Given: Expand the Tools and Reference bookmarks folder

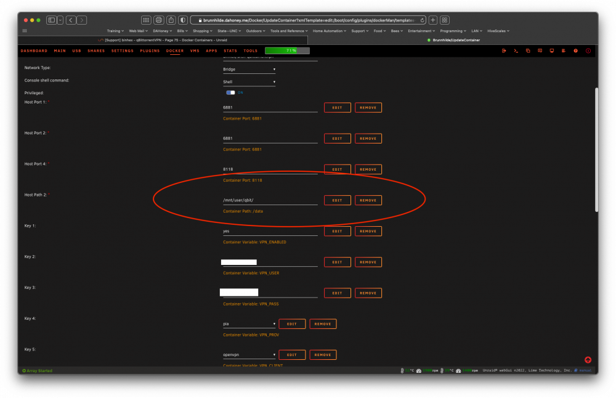Looking at the screenshot, I should pos(289,31).
